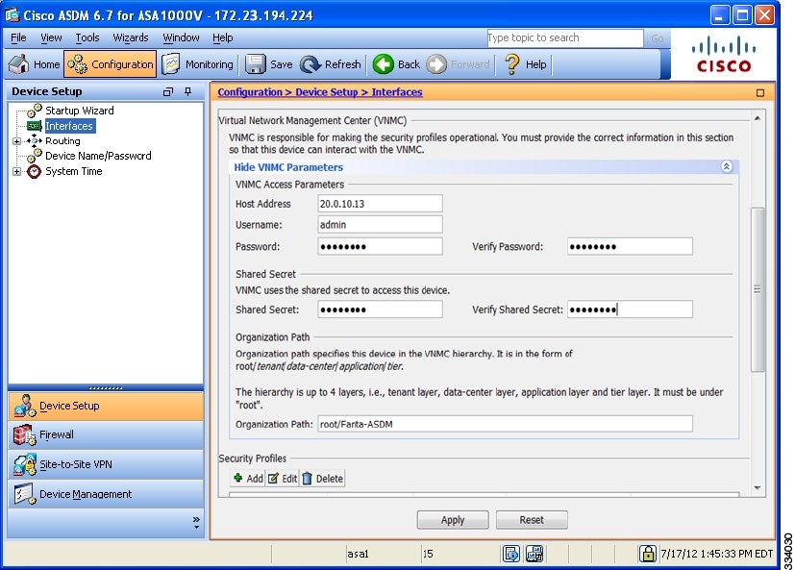Click the Shared Secret field

[x=380, y=310]
